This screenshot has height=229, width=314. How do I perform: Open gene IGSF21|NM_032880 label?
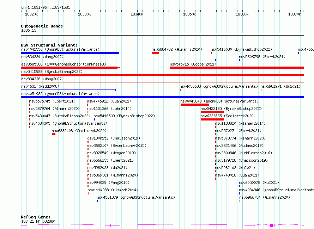[38, 221]
